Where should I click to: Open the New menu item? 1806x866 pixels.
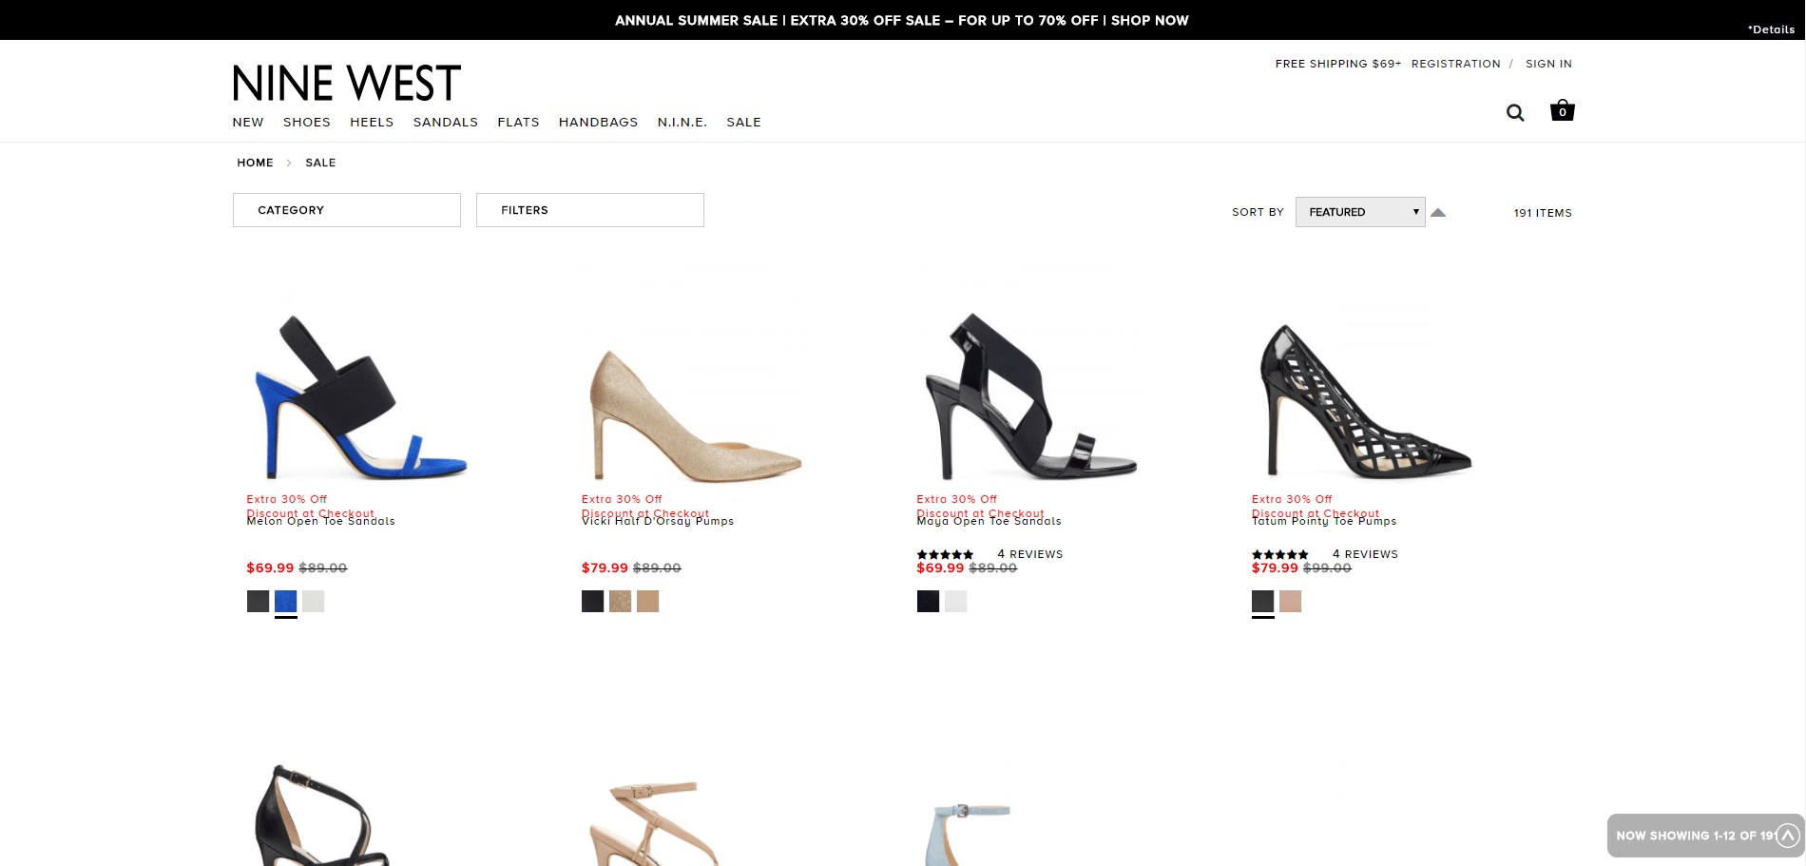coord(248,122)
